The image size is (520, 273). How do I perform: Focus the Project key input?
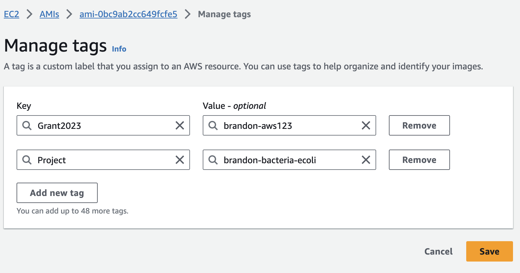click(x=103, y=160)
